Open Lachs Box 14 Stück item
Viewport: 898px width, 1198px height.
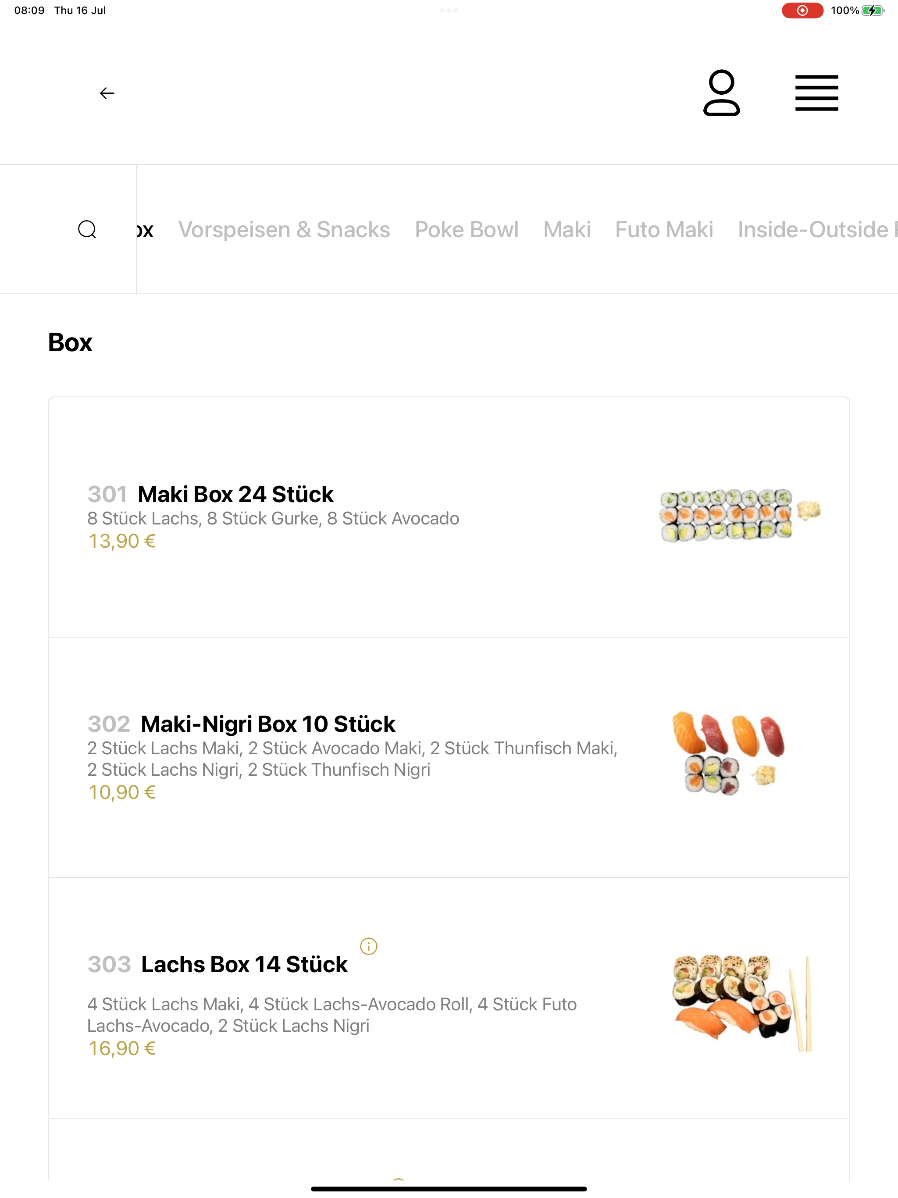[x=449, y=998]
